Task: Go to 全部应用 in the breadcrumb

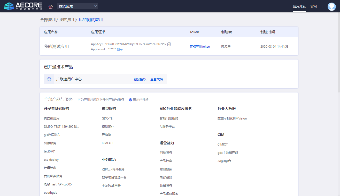Action: (48, 20)
